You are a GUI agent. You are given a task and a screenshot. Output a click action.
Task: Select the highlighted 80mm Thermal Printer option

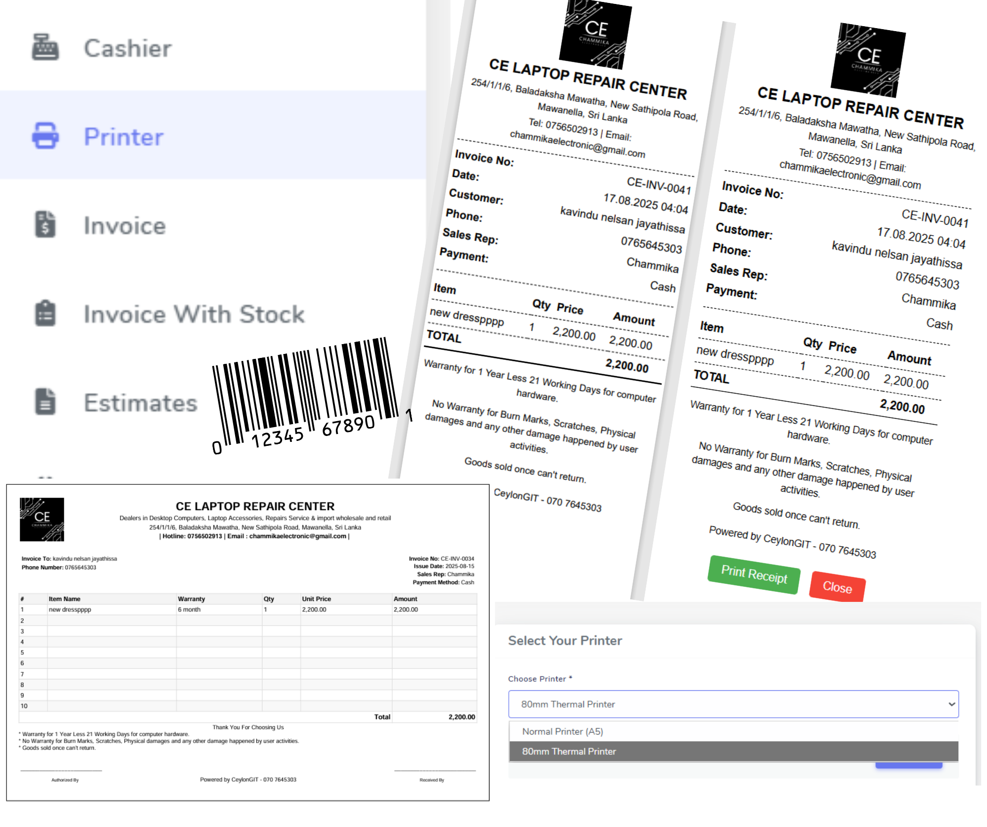pos(569,751)
